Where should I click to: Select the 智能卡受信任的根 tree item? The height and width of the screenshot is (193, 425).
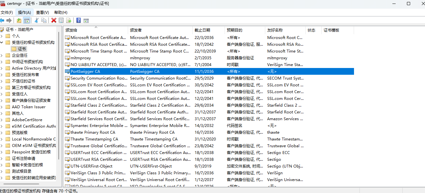27,165
